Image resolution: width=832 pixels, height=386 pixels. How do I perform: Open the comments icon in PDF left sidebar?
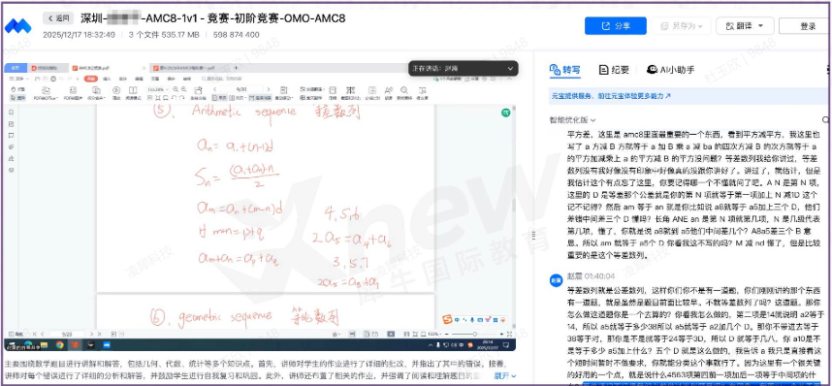tap(12, 136)
